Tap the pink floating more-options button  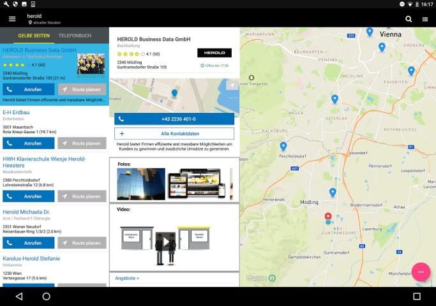[421, 272]
